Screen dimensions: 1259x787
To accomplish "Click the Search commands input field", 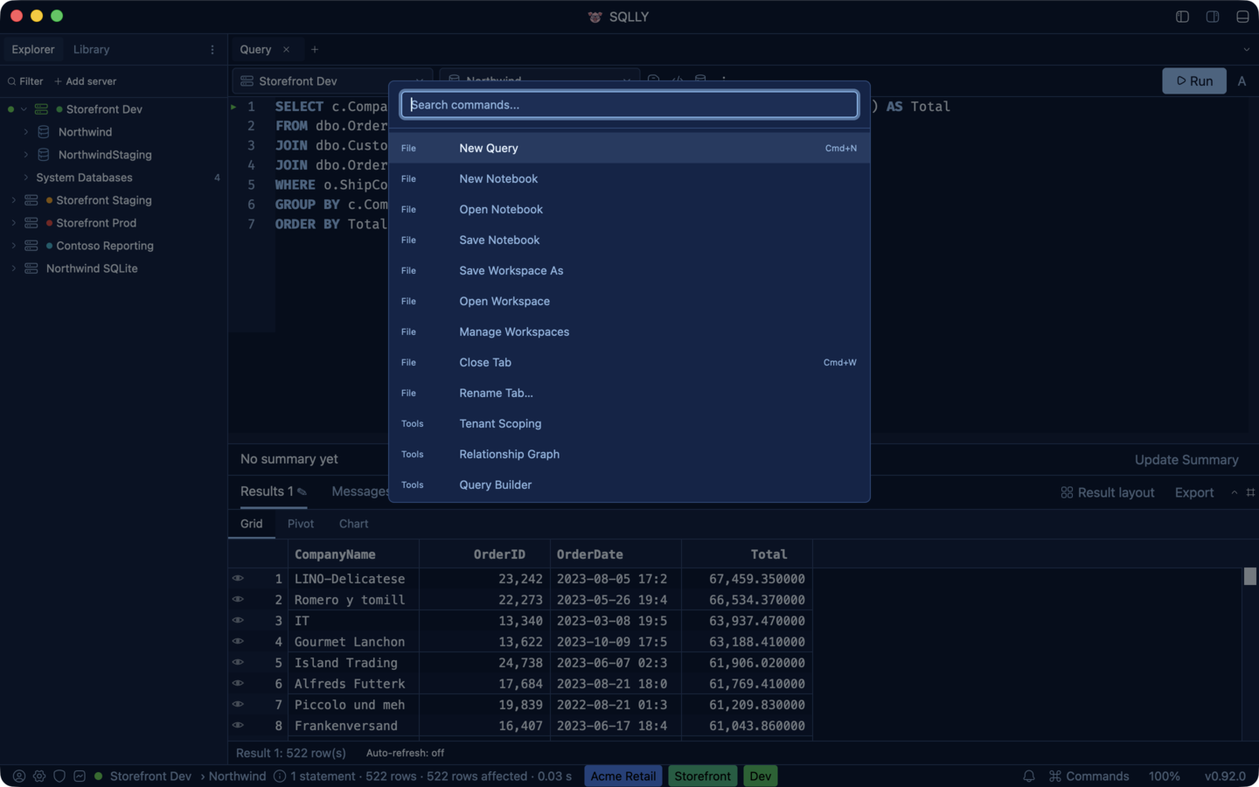I will pos(629,105).
